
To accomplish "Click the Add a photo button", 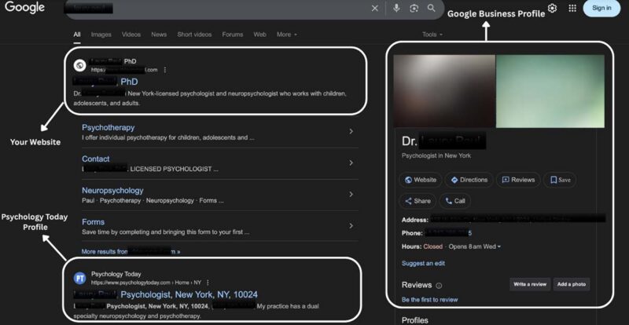I will click(572, 284).
